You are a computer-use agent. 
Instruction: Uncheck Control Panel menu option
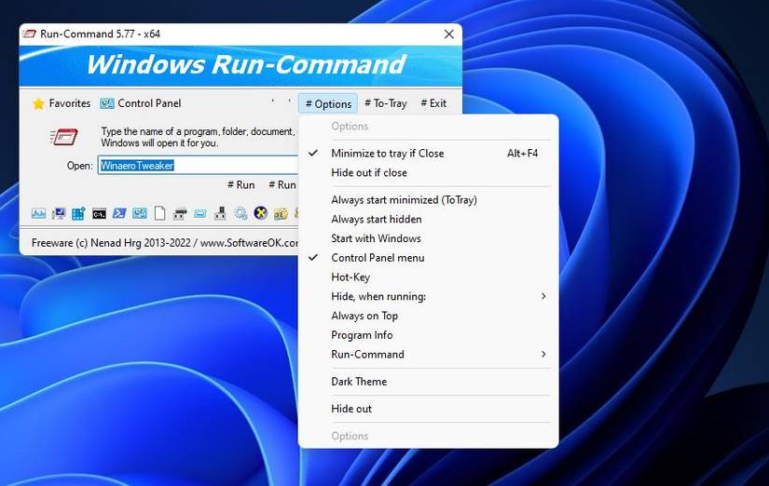click(x=428, y=258)
